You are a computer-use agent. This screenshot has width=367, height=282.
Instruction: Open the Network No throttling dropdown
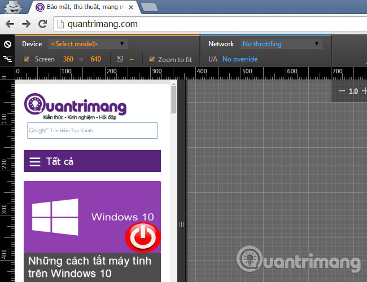click(281, 44)
